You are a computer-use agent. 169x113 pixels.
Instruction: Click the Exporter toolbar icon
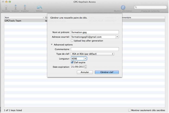(x=25, y=7)
